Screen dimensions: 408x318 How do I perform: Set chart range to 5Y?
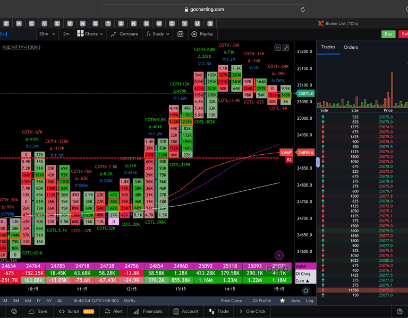49,301
